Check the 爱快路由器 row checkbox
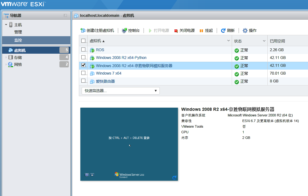The height and width of the screenshot is (196, 308). pyautogui.click(x=83, y=81)
